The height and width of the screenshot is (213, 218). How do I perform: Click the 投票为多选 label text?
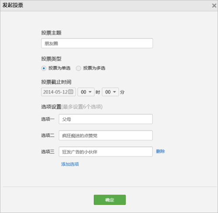click(x=94, y=68)
